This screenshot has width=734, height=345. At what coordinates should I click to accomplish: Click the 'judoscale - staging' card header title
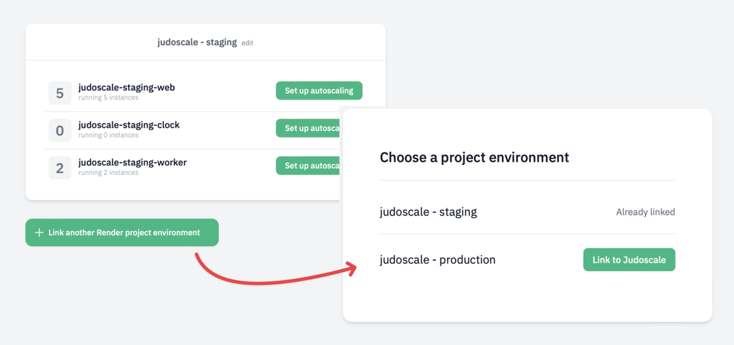(x=197, y=42)
